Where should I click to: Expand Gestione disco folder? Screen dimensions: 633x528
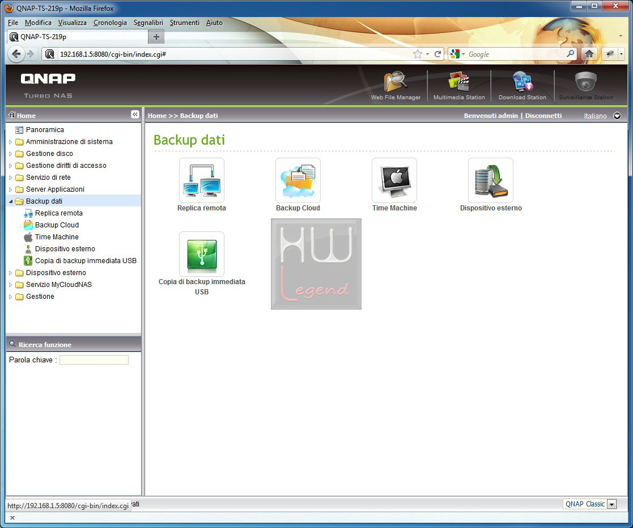(11, 154)
